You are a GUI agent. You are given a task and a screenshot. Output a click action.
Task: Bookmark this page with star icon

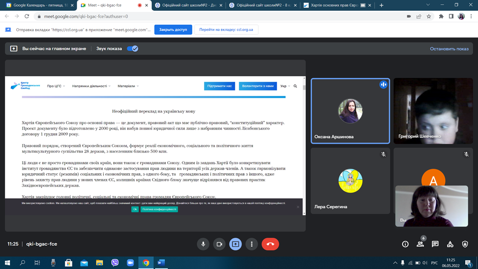click(429, 17)
